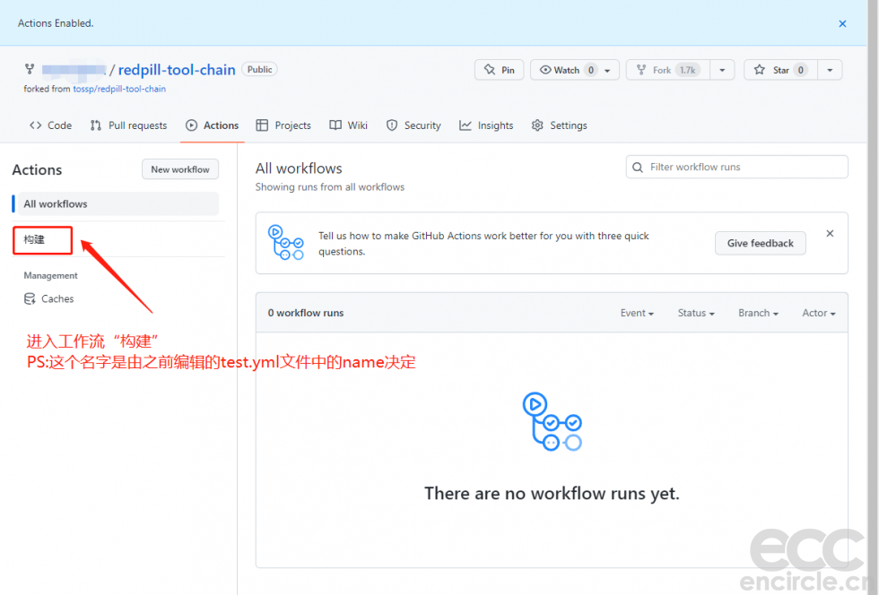Image resolution: width=879 pixels, height=595 pixels.
Task: Click the 'All workflows' main heading
Action: click(299, 168)
